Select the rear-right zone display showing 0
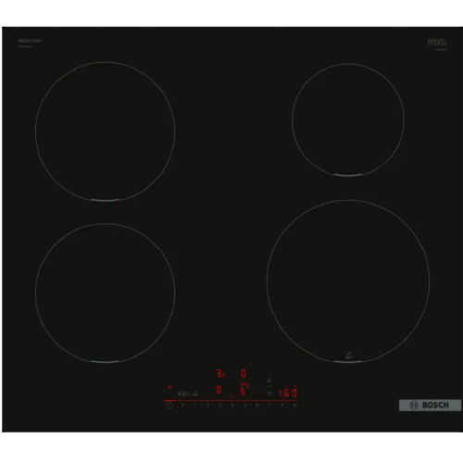 [244, 373]
